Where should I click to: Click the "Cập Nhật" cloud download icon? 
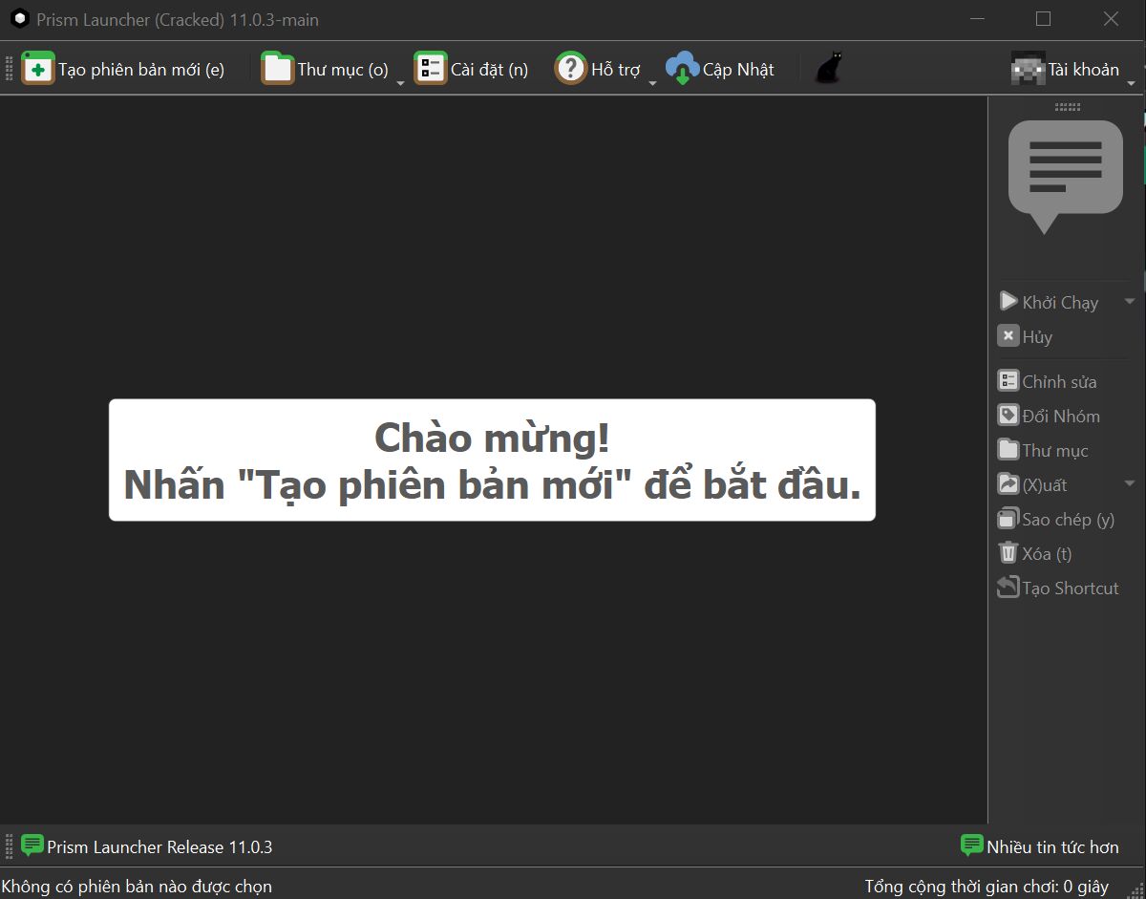(683, 69)
